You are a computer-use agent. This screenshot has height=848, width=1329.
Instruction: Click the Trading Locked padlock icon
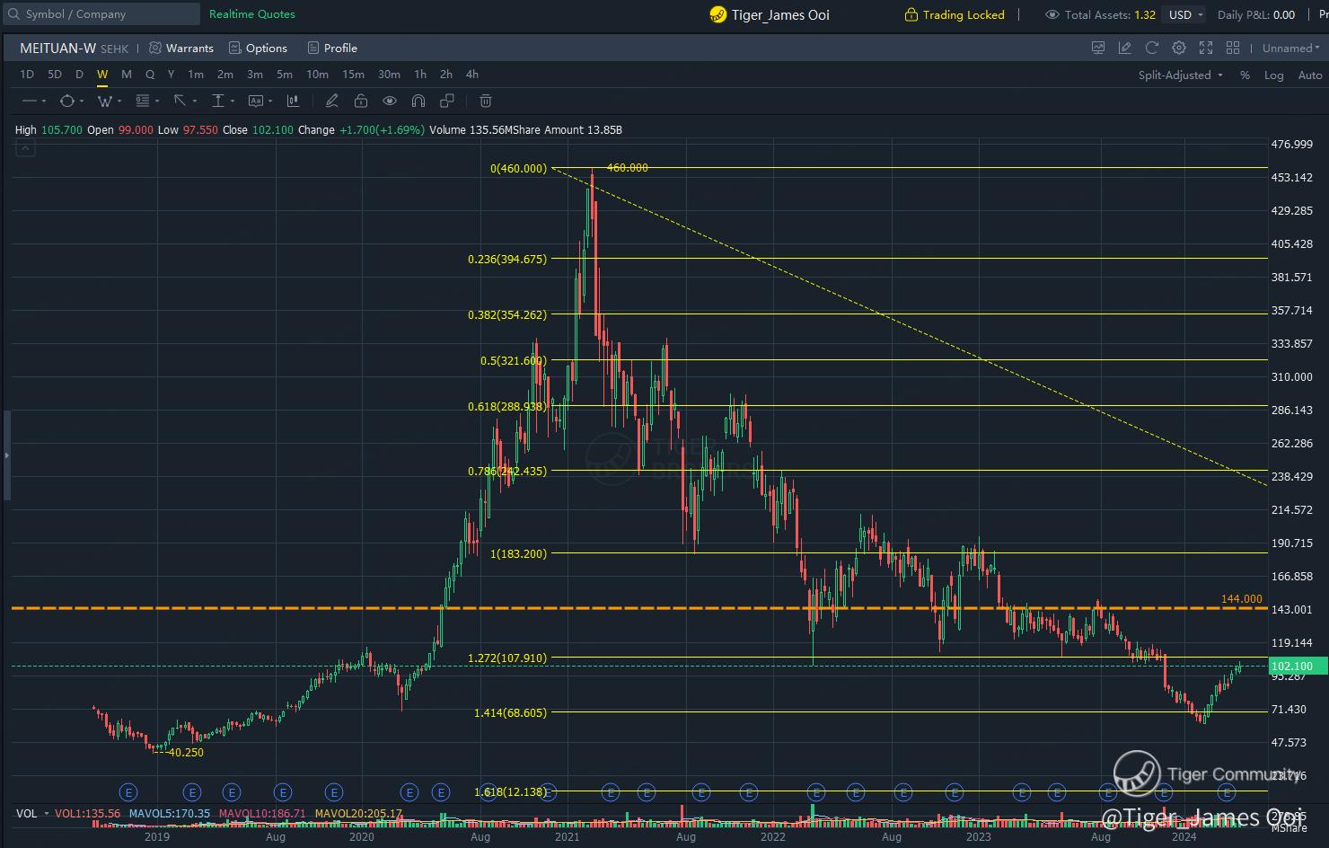coord(911,14)
